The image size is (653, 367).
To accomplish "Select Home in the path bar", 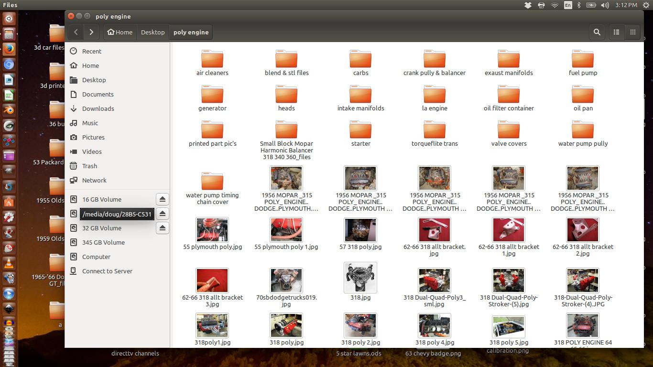I will click(x=120, y=32).
